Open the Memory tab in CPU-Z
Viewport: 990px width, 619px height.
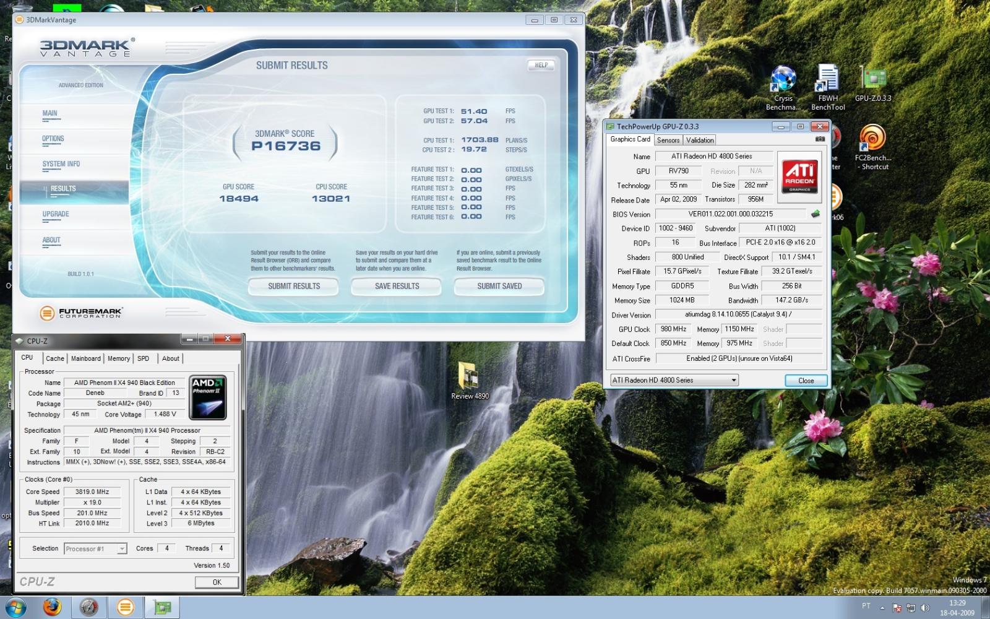point(119,358)
